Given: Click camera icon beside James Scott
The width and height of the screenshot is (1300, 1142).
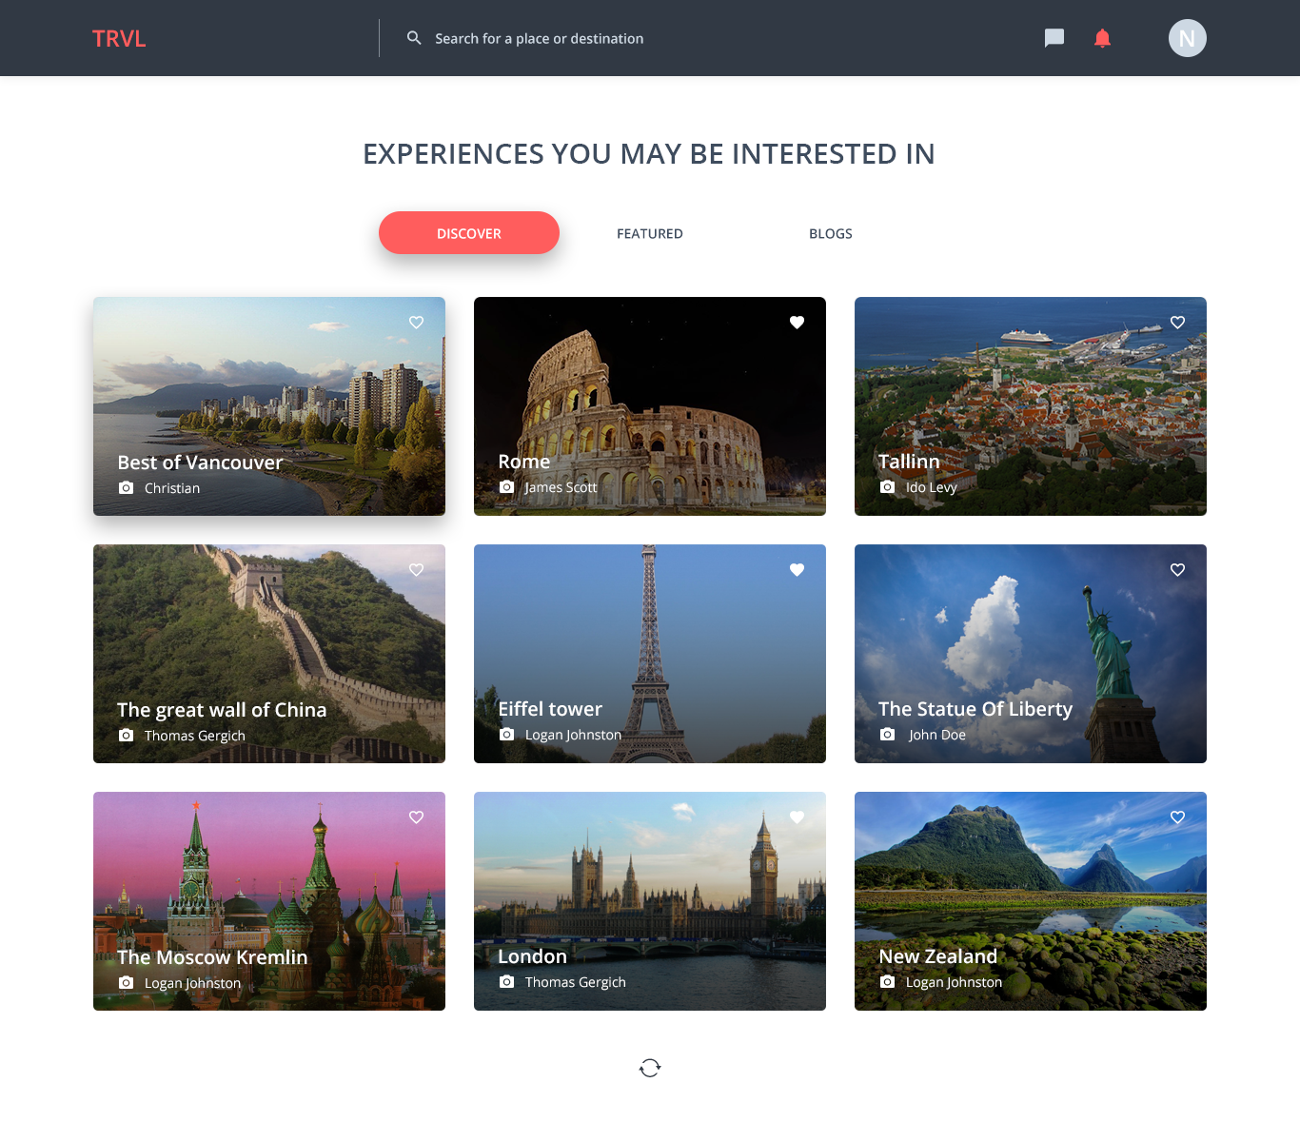Looking at the screenshot, I should [506, 487].
